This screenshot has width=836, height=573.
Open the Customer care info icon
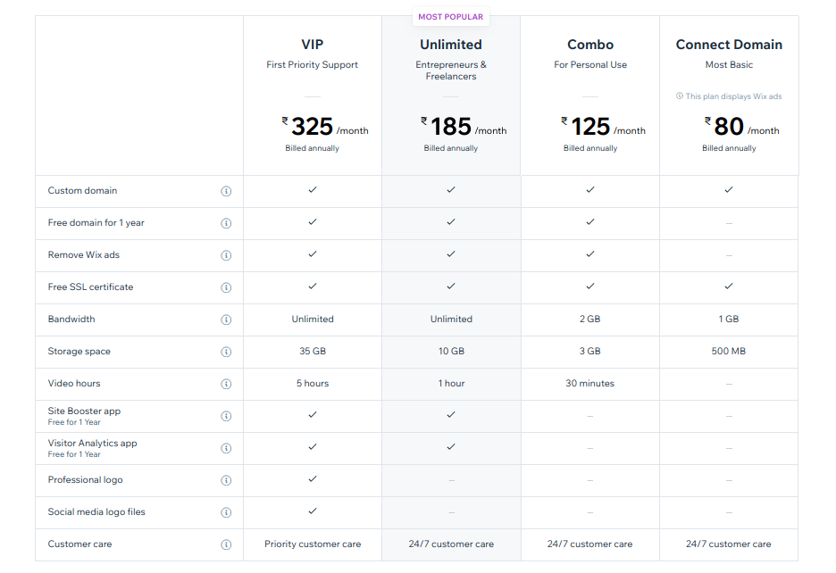point(226,544)
